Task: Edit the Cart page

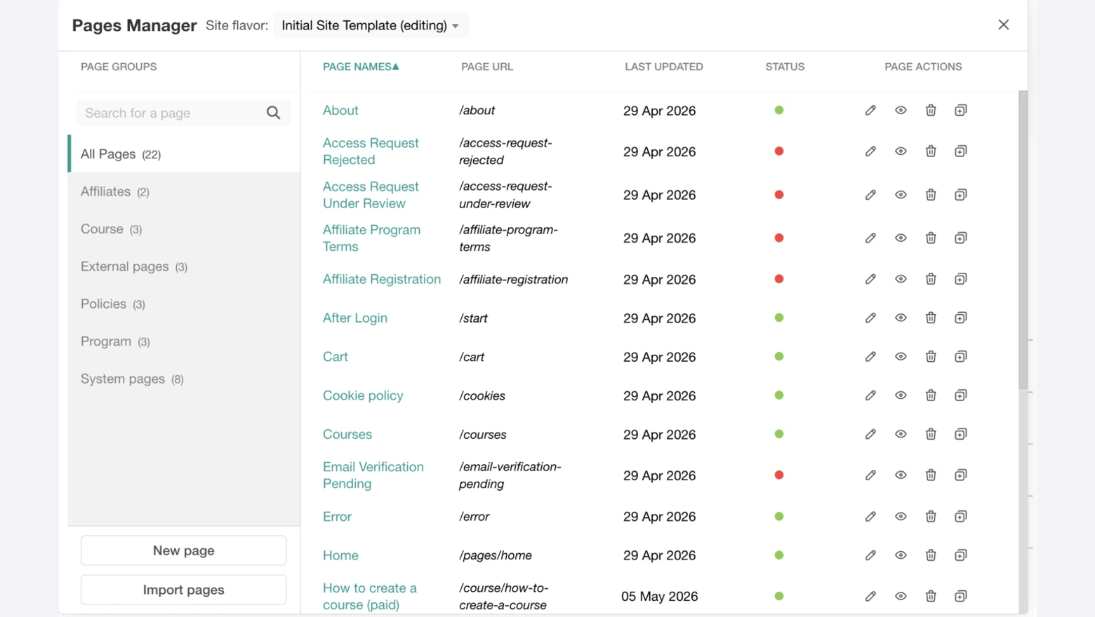Action: coord(870,357)
